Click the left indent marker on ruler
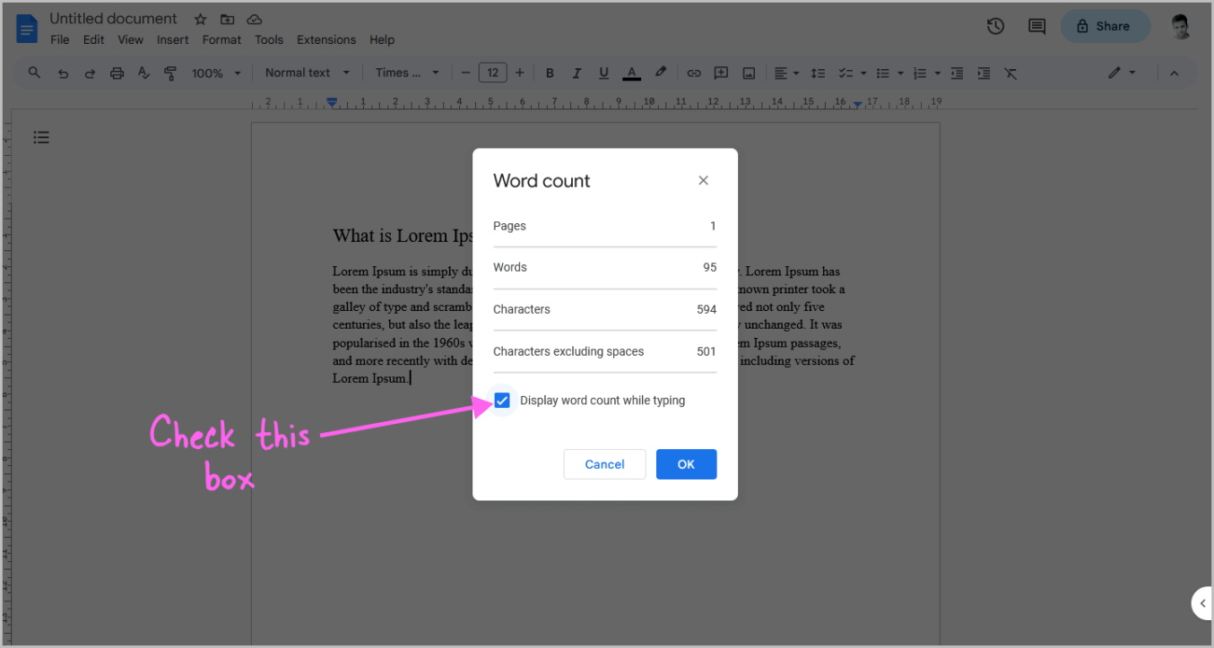 pyautogui.click(x=332, y=103)
